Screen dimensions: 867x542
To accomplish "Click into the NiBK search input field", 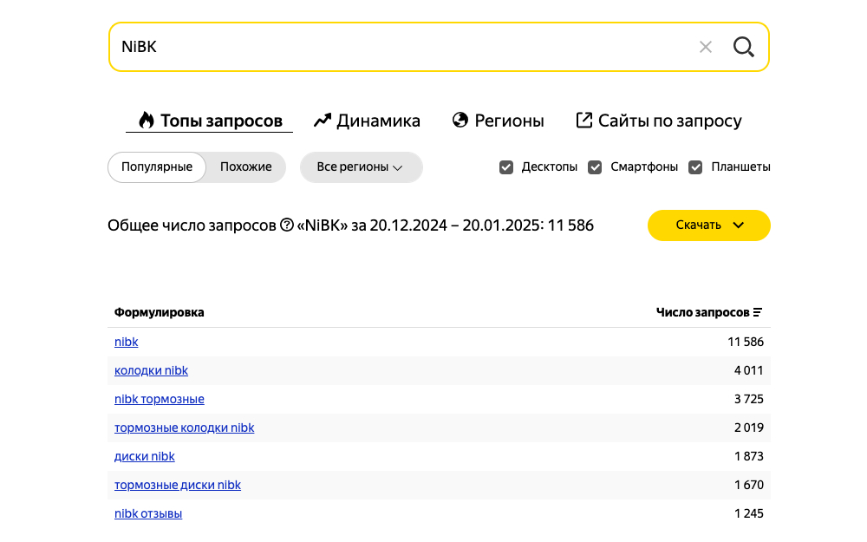I will tap(399, 47).
